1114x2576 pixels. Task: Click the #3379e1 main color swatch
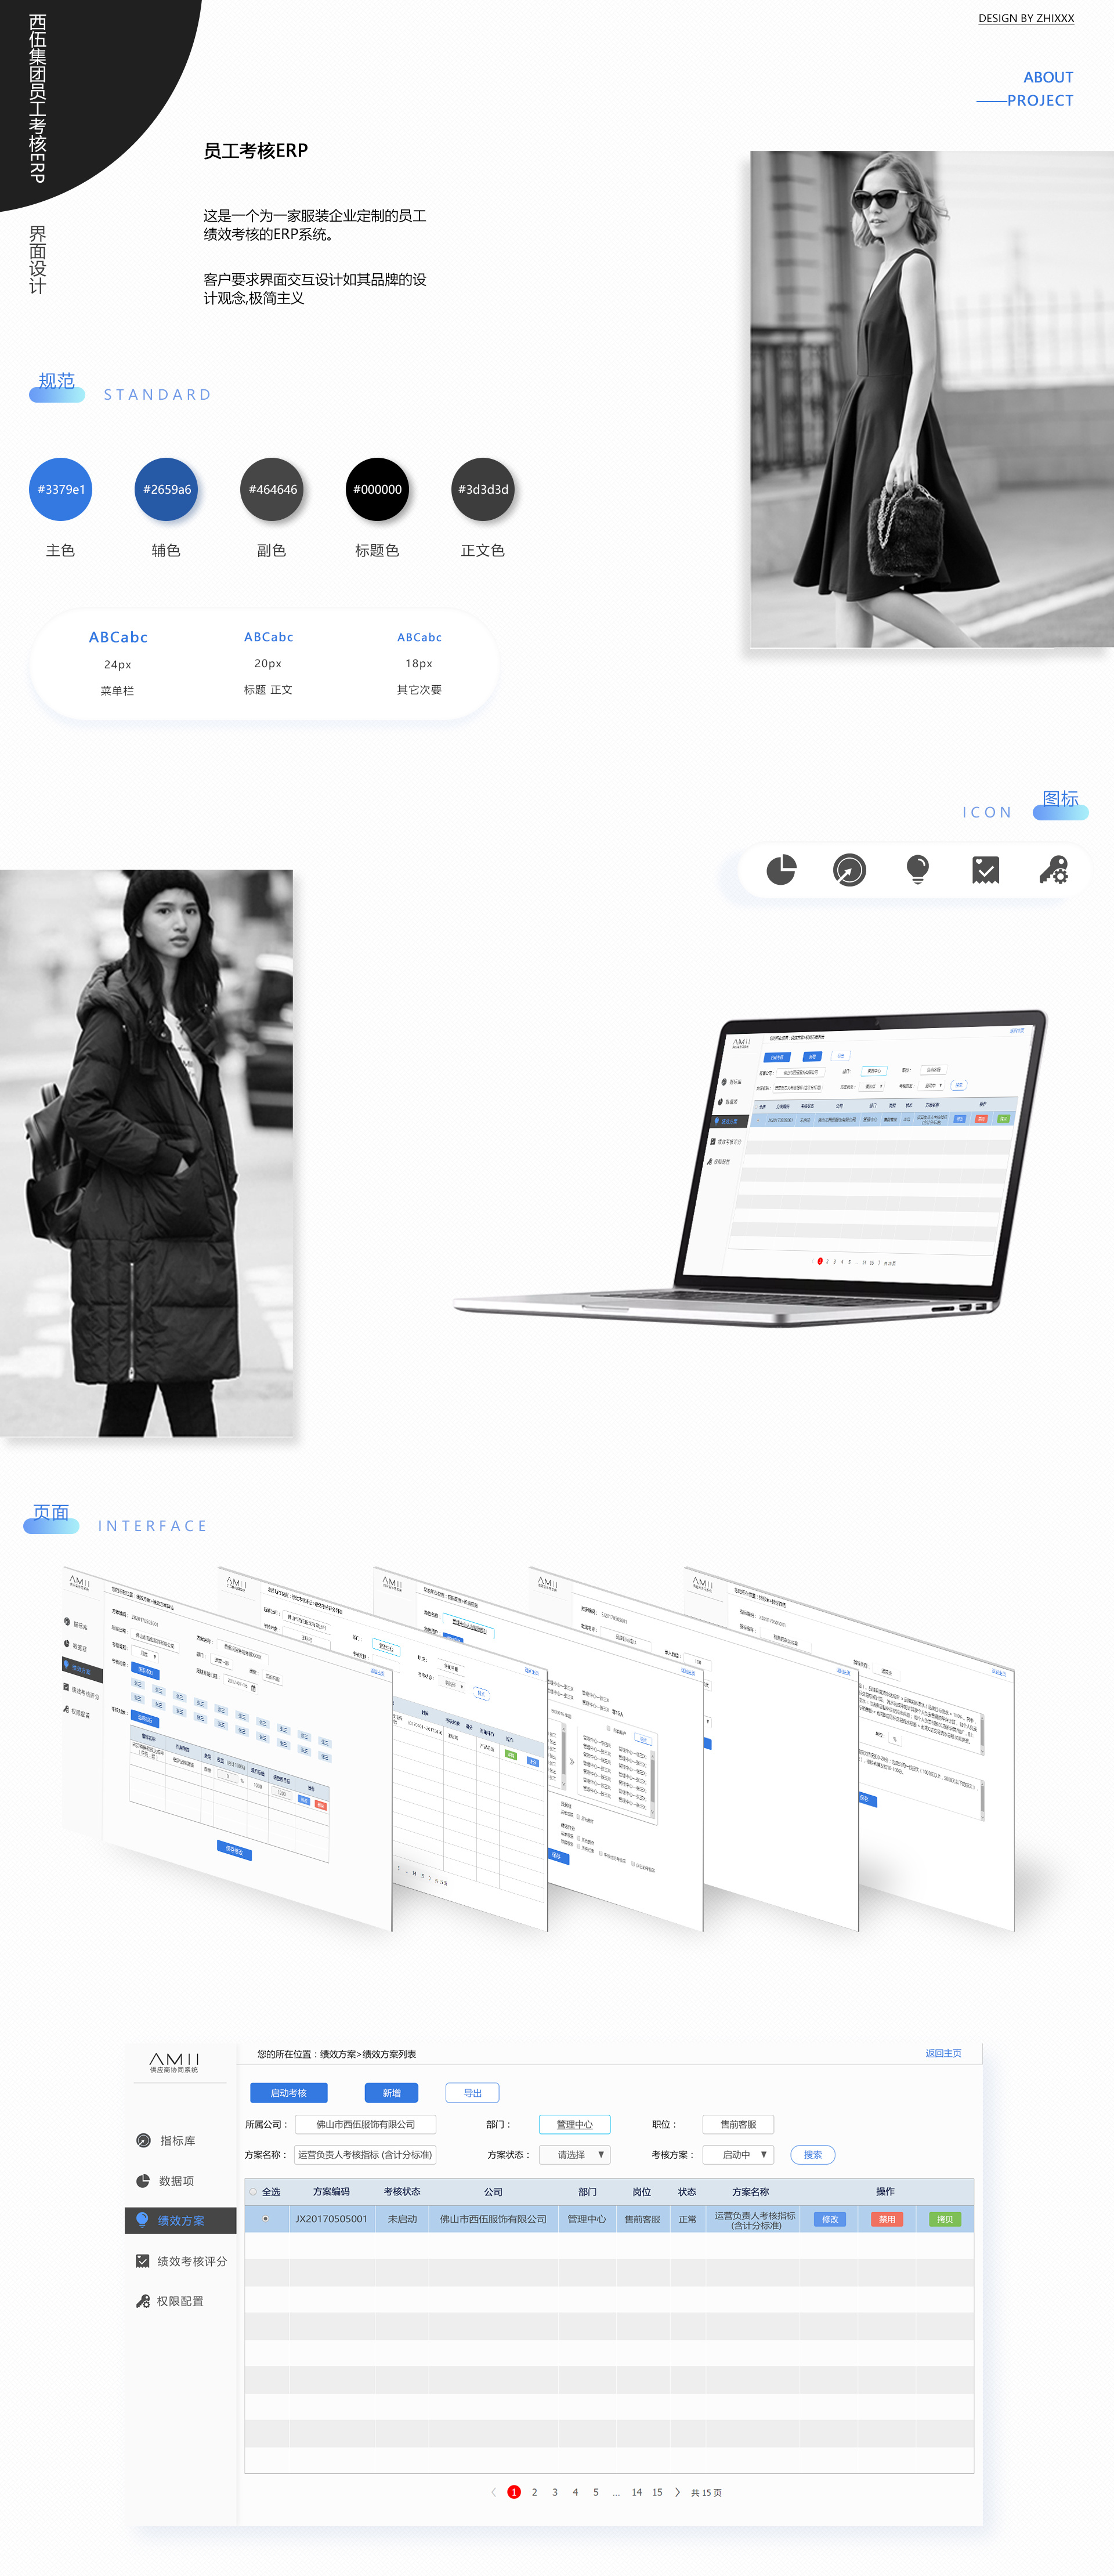click(x=61, y=489)
